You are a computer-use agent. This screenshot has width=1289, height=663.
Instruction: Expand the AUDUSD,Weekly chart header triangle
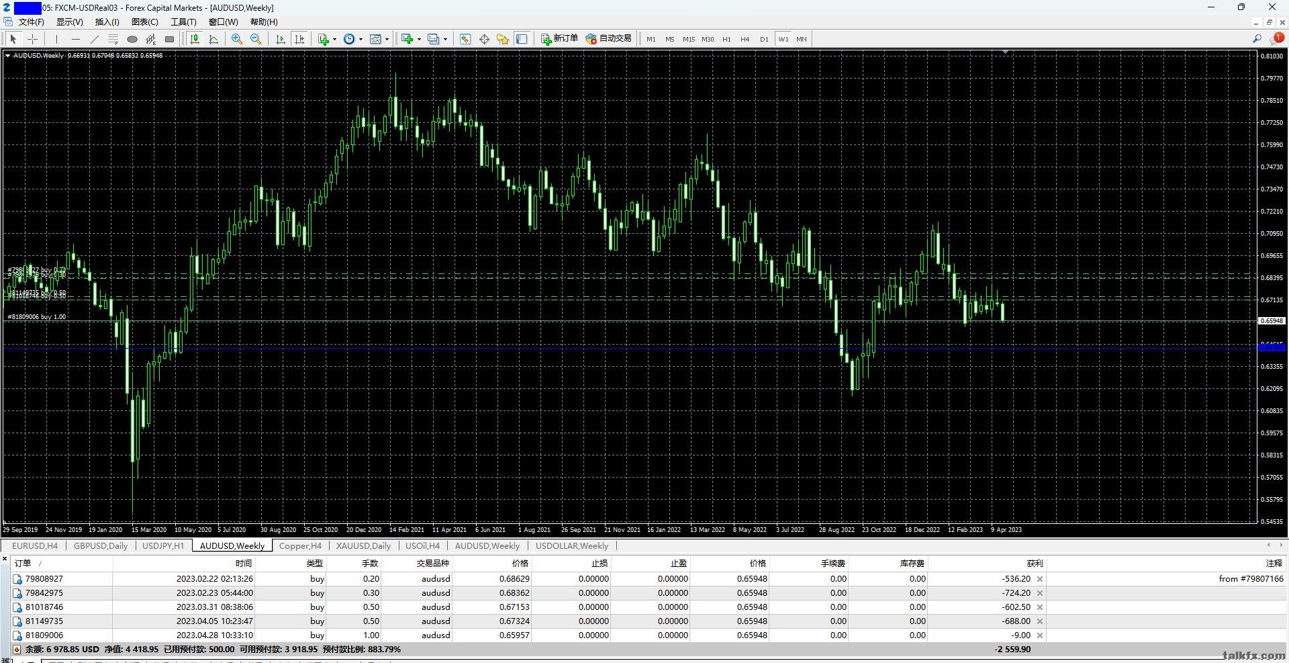(7, 56)
